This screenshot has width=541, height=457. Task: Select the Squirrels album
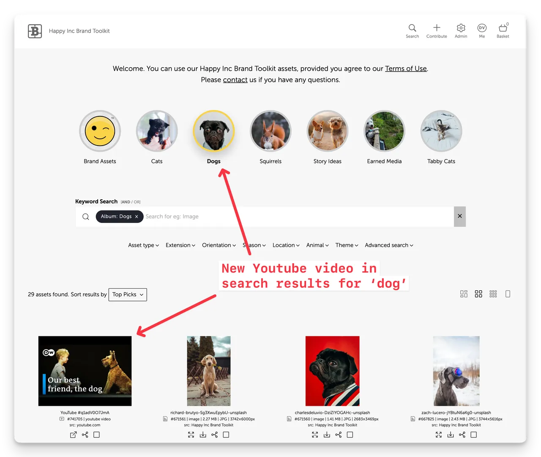[x=270, y=131]
